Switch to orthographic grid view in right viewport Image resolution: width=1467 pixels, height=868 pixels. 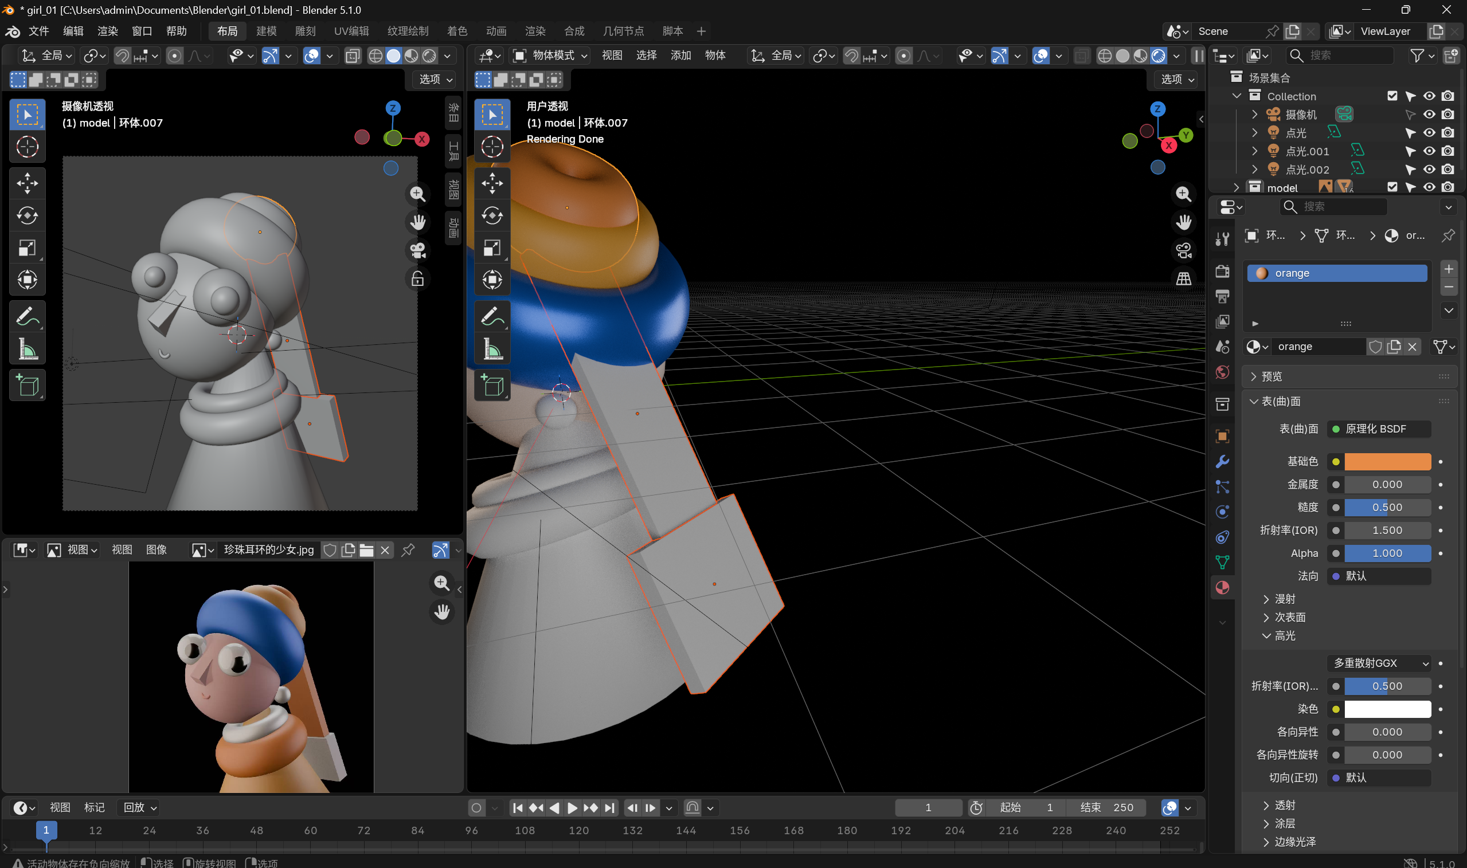pyautogui.click(x=1183, y=279)
